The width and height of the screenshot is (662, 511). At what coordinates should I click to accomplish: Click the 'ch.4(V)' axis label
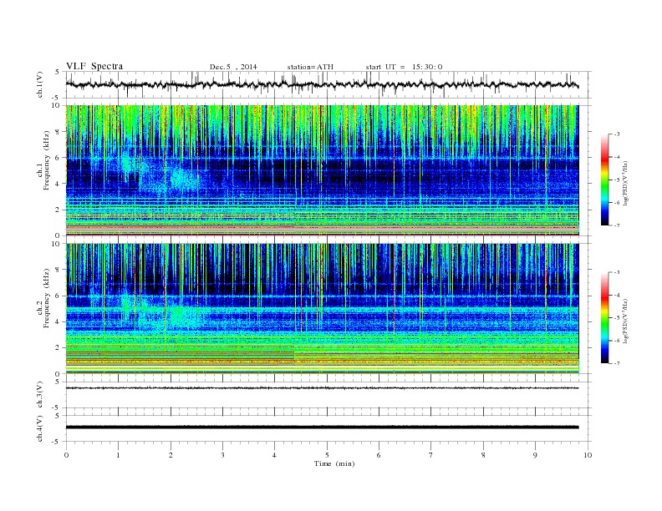pos(40,428)
